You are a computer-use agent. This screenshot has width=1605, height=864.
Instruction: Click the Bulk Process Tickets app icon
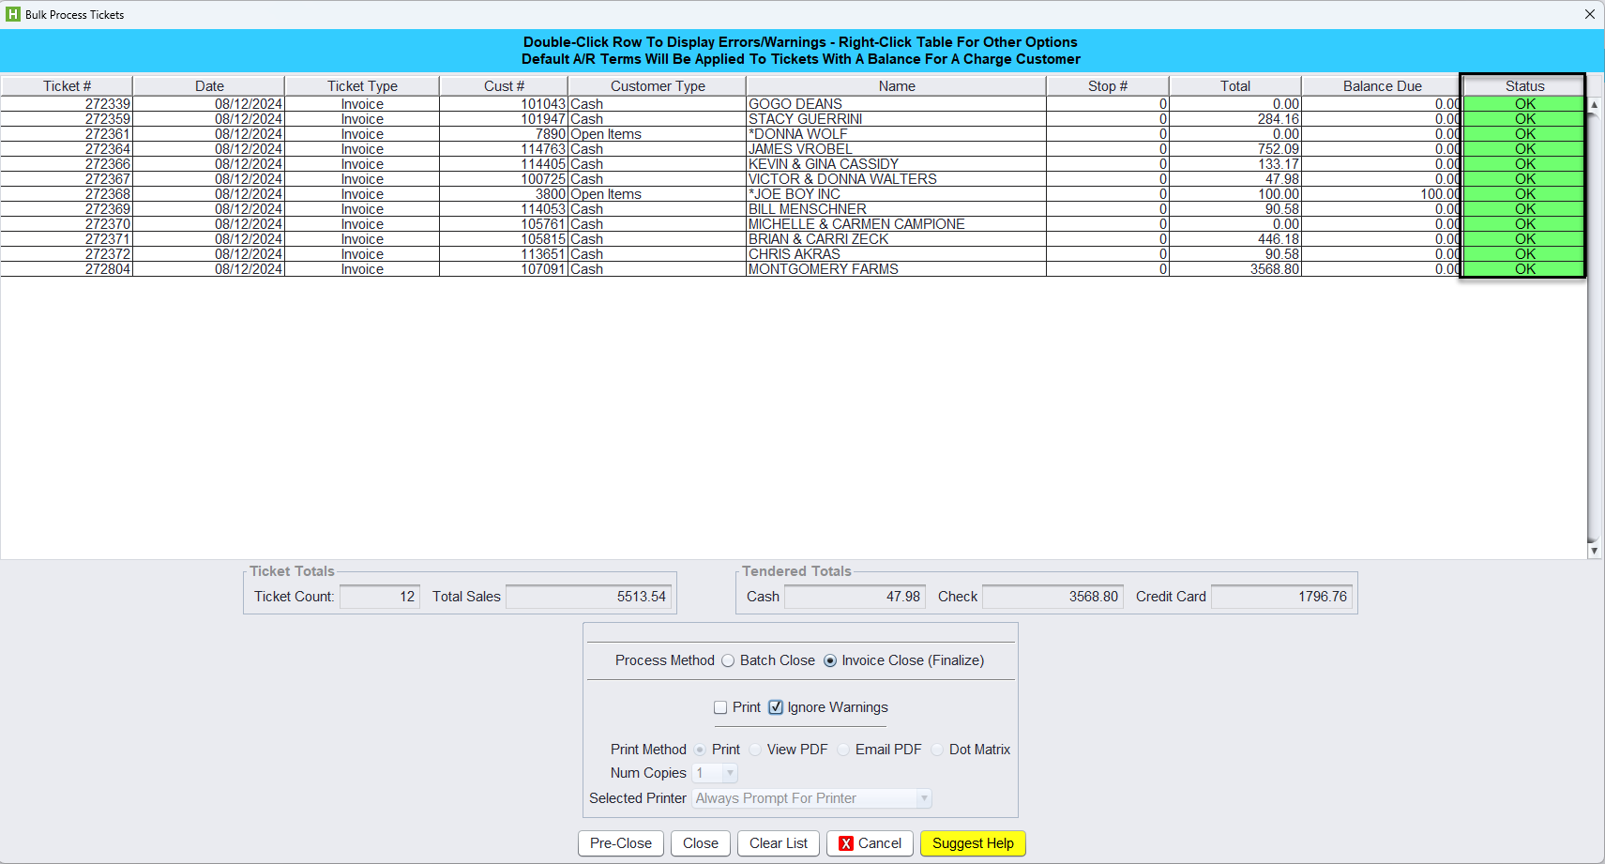(x=13, y=14)
